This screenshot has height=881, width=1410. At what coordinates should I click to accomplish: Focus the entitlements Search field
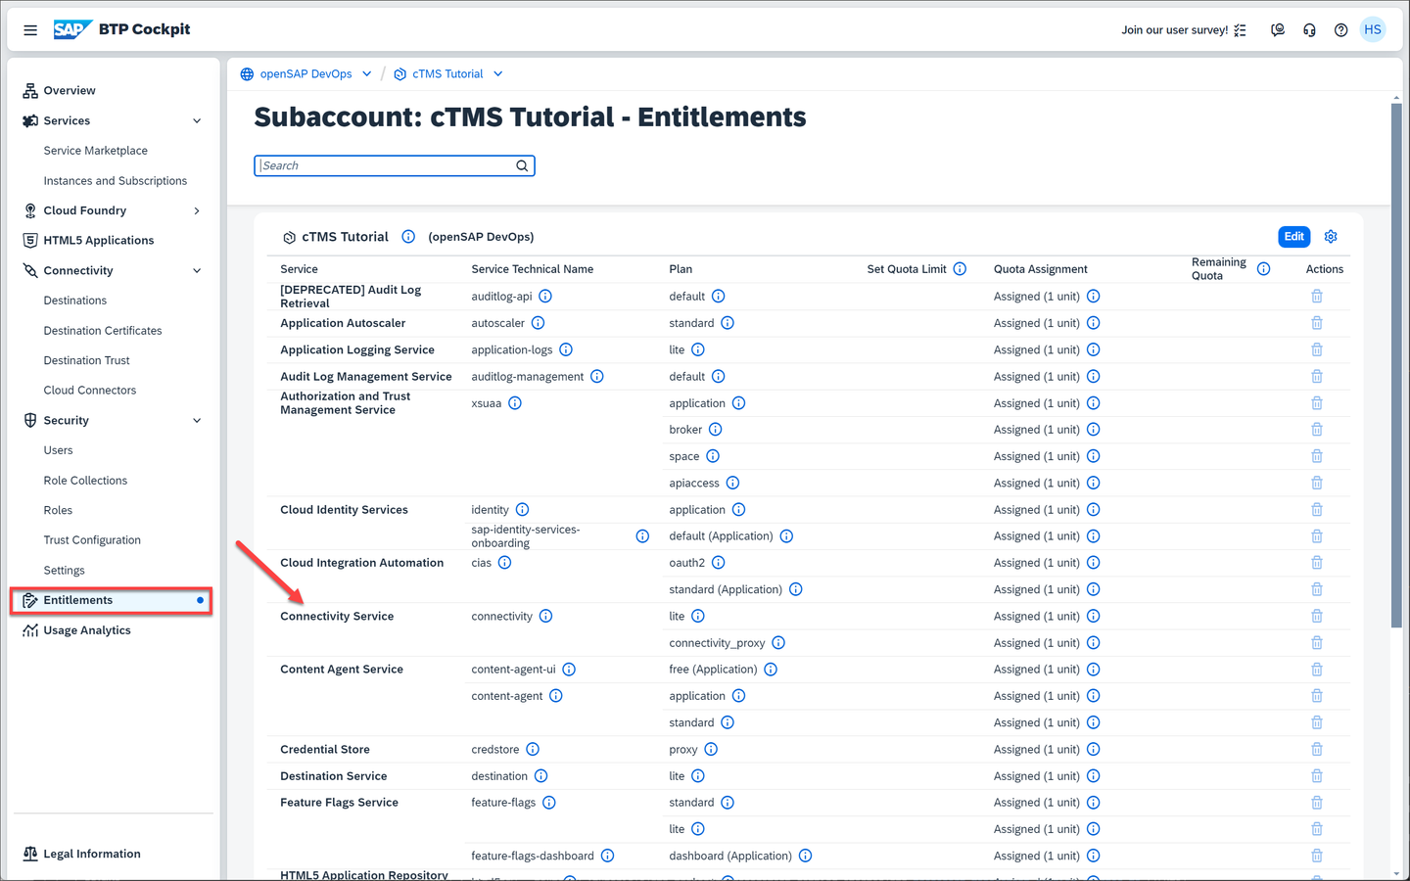pyautogui.click(x=395, y=165)
